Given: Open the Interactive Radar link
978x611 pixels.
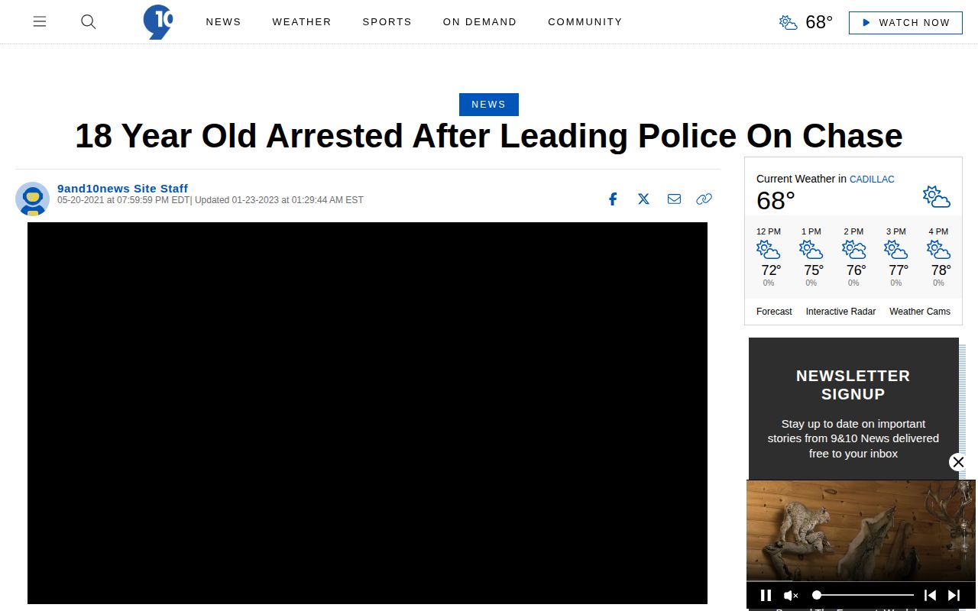Looking at the screenshot, I should click(x=840, y=312).
